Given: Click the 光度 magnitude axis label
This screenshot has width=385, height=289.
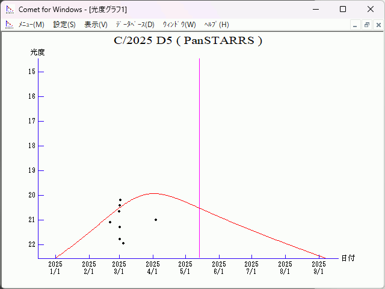Looking at the screenshot, I should tap(38, 52).
